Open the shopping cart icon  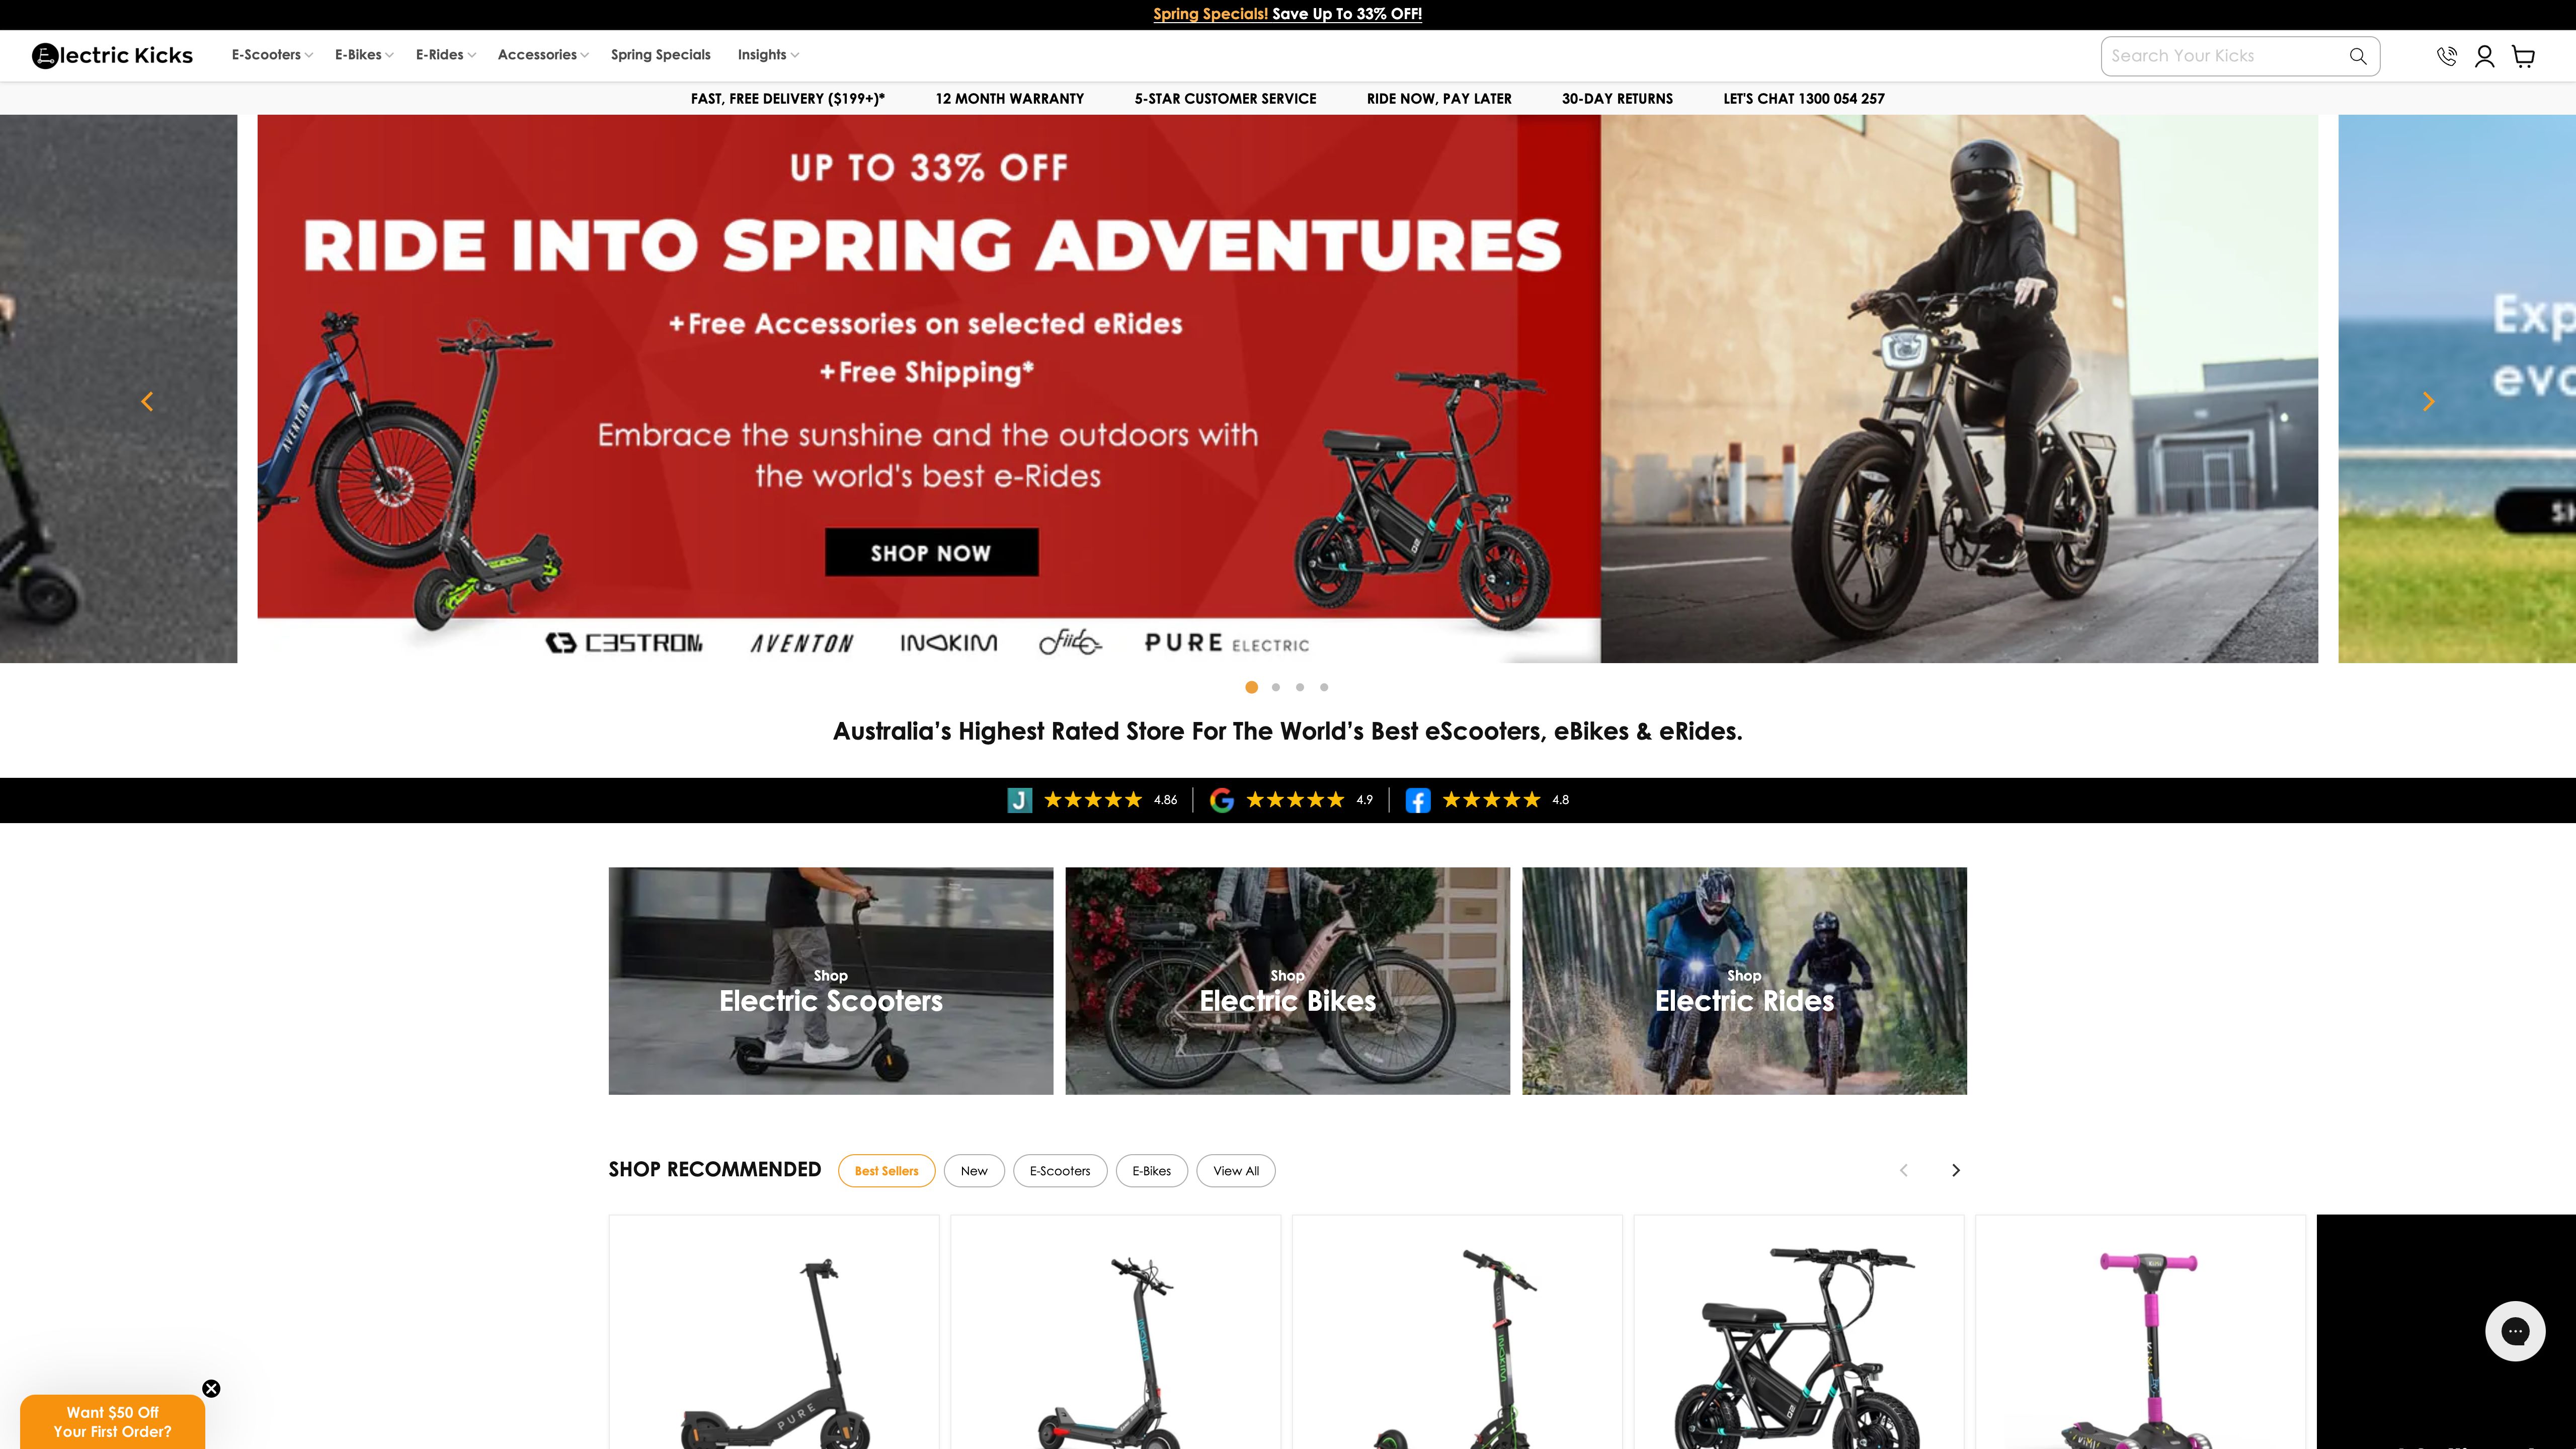[2524, 56]
